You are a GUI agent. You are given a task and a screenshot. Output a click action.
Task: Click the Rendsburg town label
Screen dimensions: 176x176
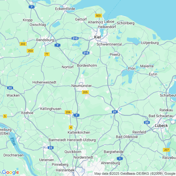pos(45,40)
